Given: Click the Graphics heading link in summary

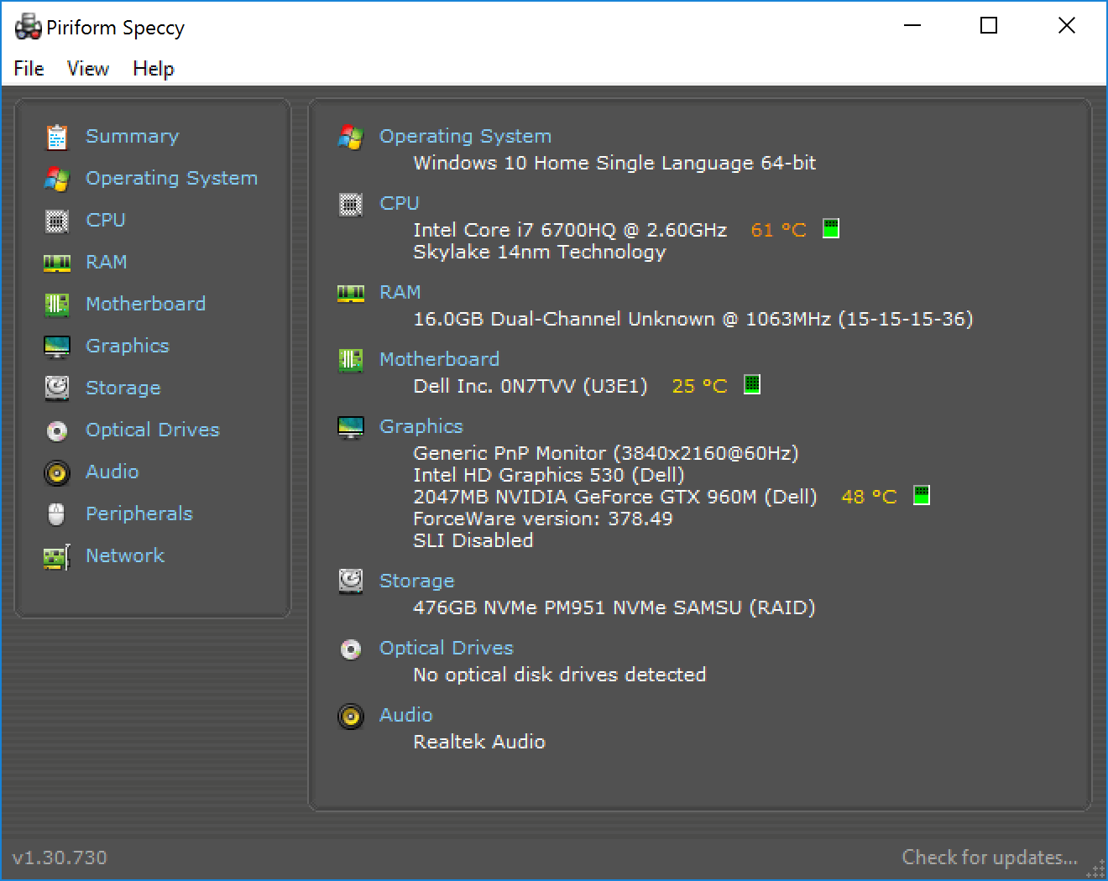Looking at the screenshot, I should [421, 426].
